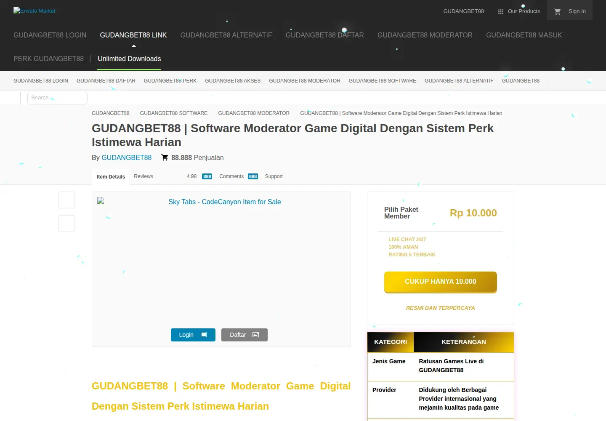
Task: Click GUDANGBET88 AKSES in sub-navigation bar
Action: [x=233, y=81]
